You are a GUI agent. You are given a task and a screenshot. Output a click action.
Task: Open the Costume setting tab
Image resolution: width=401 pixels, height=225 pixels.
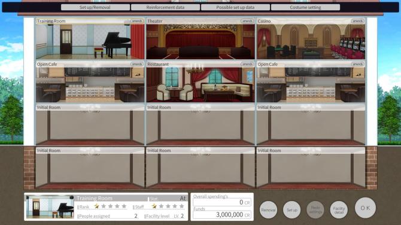coord(305,7)
